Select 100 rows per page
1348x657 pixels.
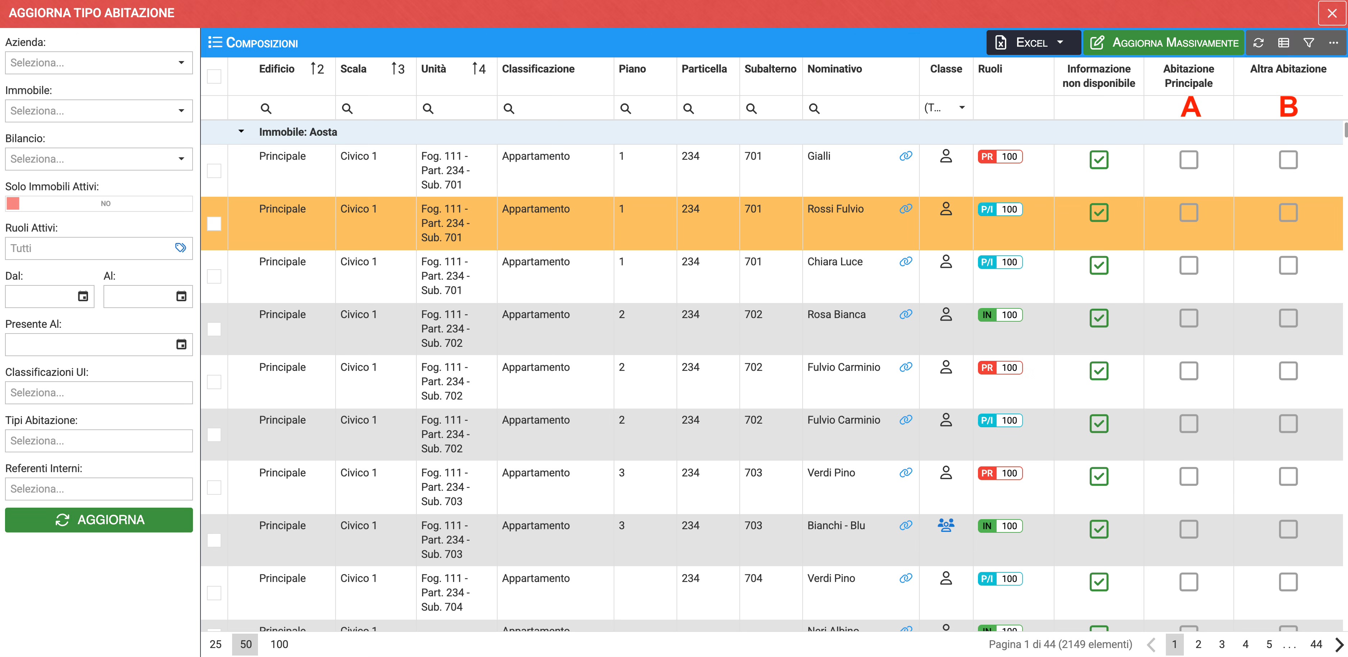point(279,644)
